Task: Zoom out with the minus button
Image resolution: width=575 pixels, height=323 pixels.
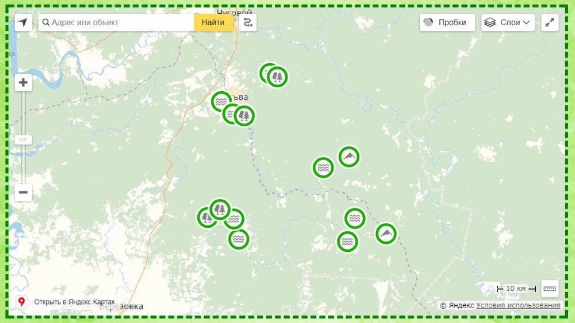Action: [24, 192]
